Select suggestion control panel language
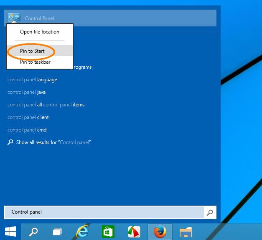The height and width of the screenshot is (240, 262). 32,80
